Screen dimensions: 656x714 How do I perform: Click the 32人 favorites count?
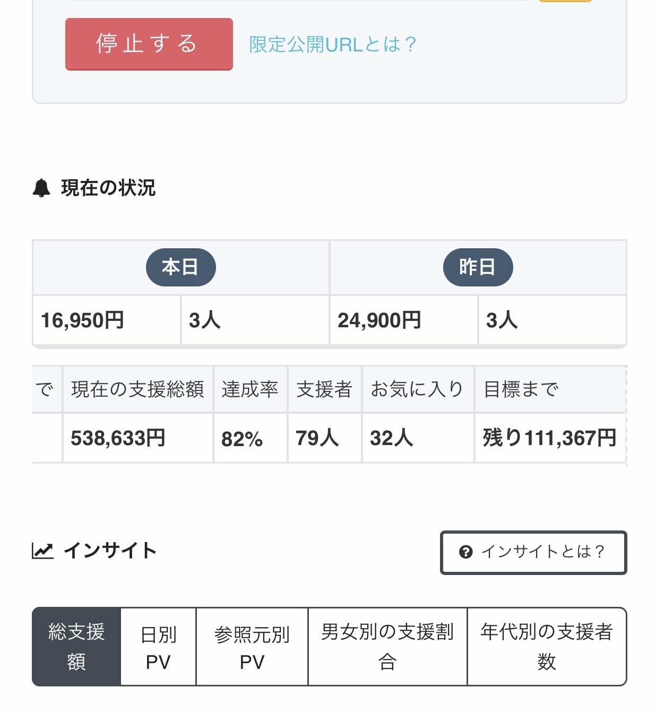click(x=391, y=438)
